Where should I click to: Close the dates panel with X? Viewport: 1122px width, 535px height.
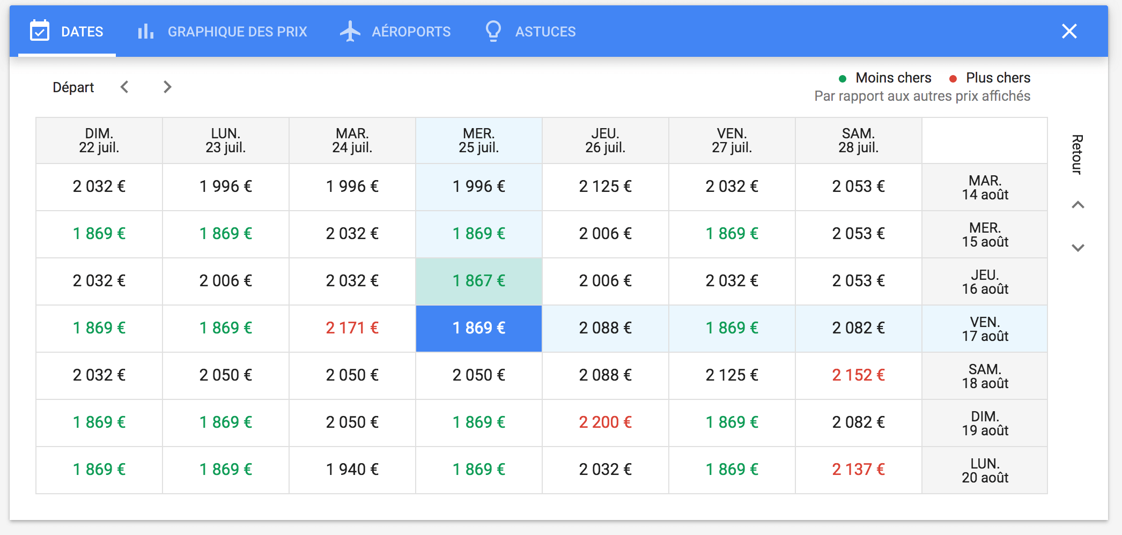(1069, 31)
